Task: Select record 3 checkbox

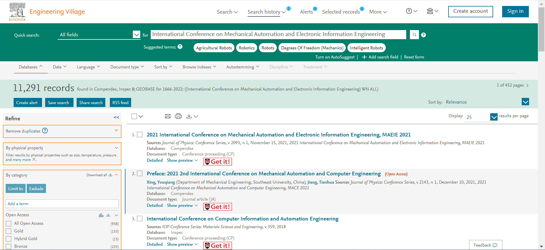Action: click(x=140, y=219)
